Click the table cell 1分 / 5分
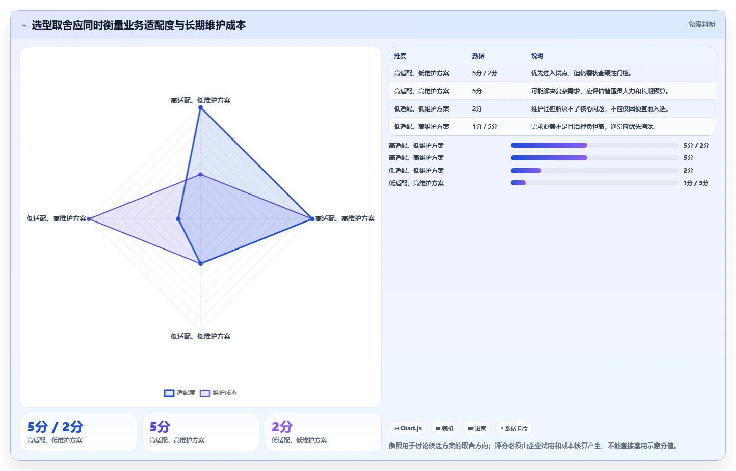The width and height of the screenshot is (736, 471). coord(485,127)
